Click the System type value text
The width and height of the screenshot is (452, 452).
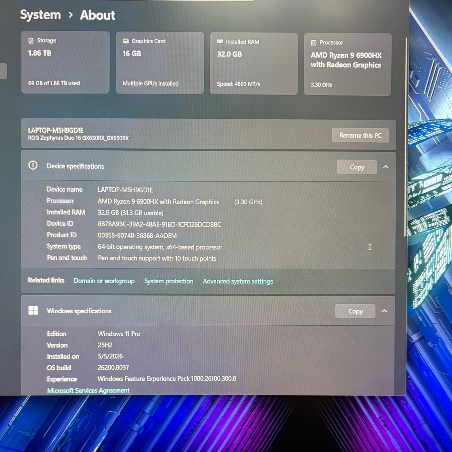point(160,247)
